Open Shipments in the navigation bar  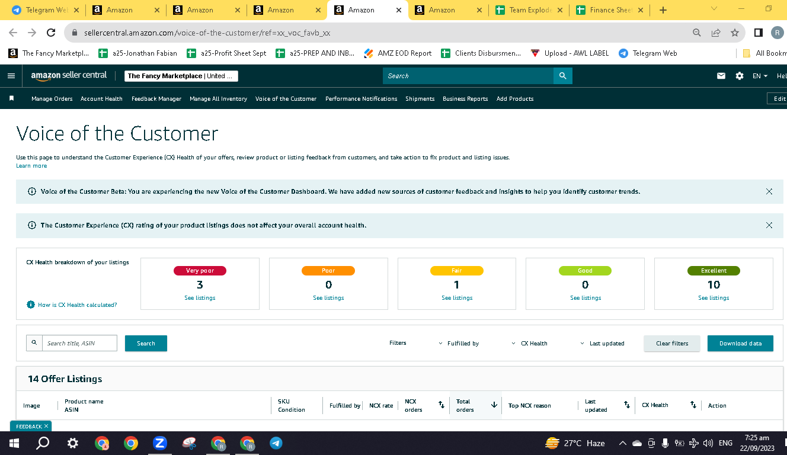[420, 99]
